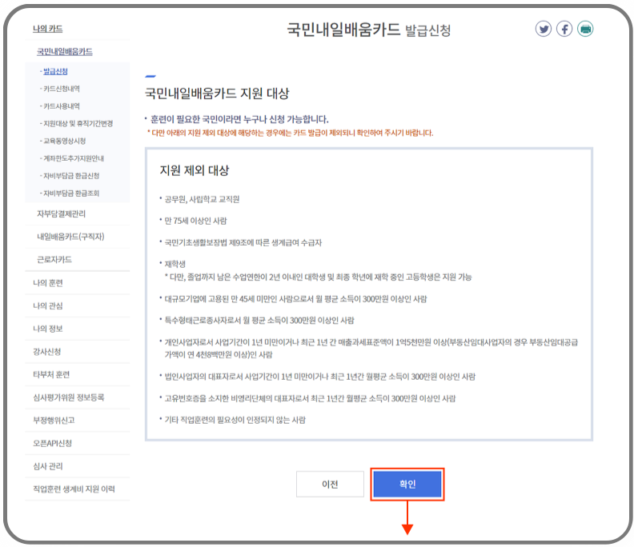Open 오픈API신청 sidebar menu

[53, 444]
